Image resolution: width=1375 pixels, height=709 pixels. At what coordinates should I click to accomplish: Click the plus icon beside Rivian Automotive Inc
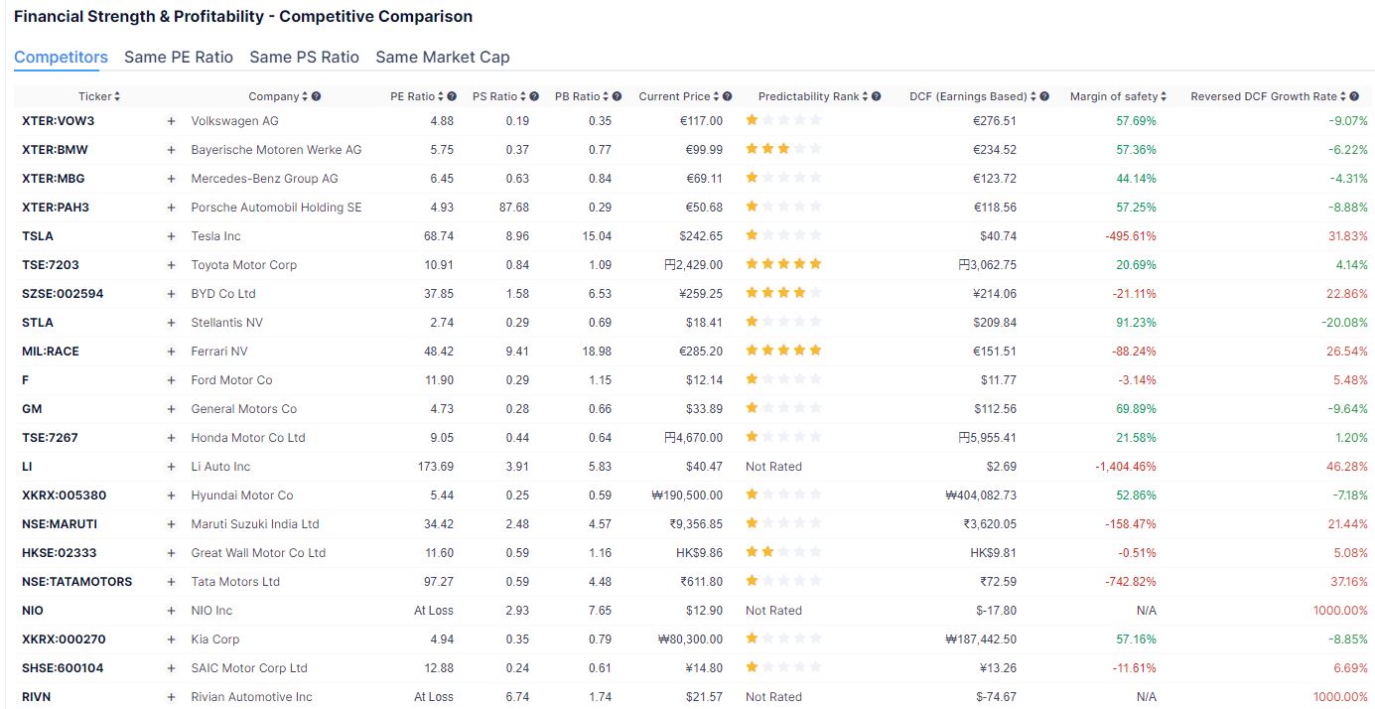tap(171, 697)
